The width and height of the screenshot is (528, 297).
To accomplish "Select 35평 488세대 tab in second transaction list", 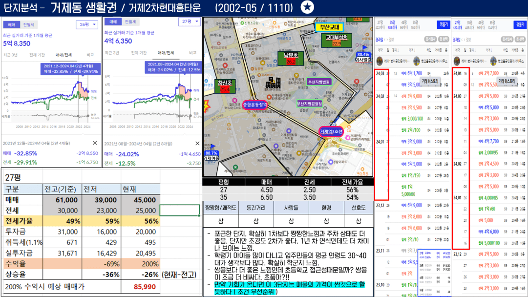I will pos(469,25).
